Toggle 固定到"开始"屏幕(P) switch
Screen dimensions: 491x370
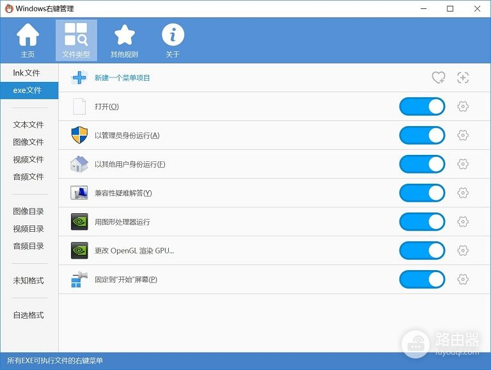[x=422, y=279]
